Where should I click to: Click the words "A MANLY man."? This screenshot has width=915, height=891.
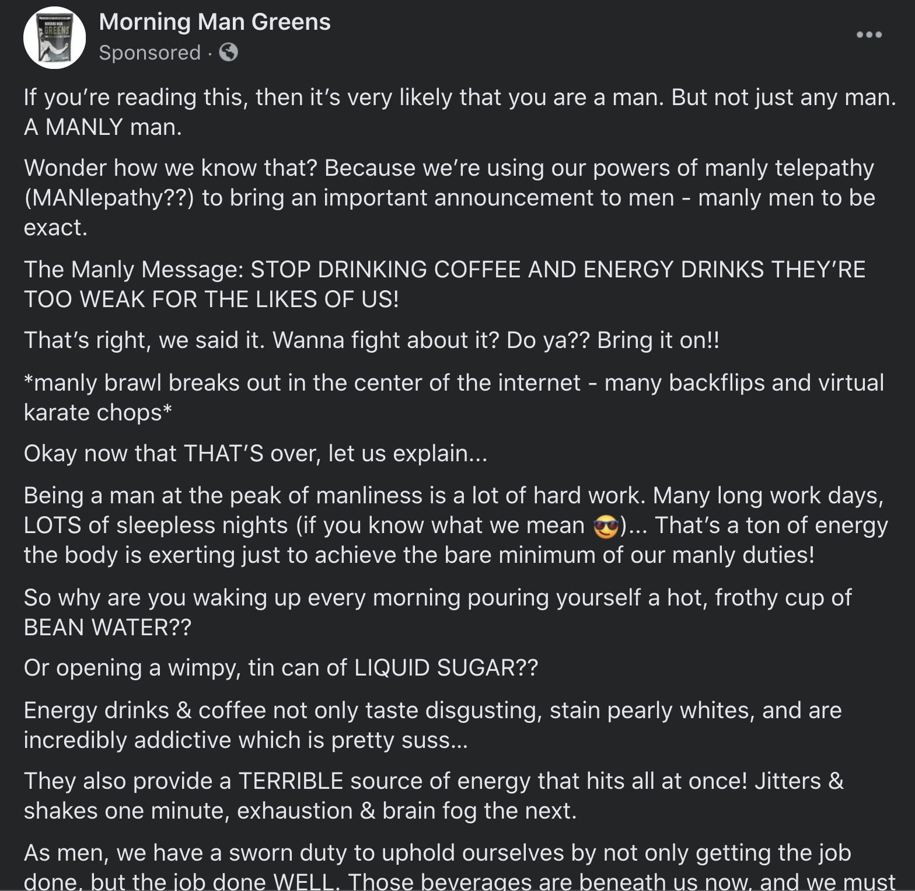tap(103, 127)
